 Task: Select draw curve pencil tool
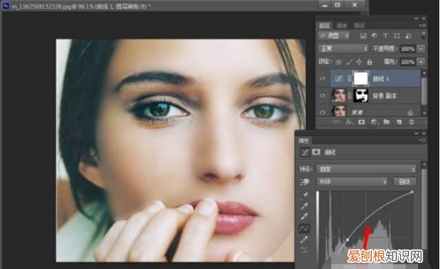pos(304,239)
